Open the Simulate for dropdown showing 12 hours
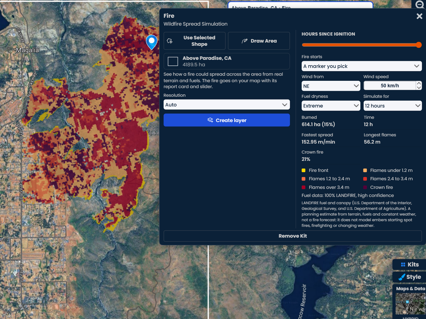 (393, 106)
